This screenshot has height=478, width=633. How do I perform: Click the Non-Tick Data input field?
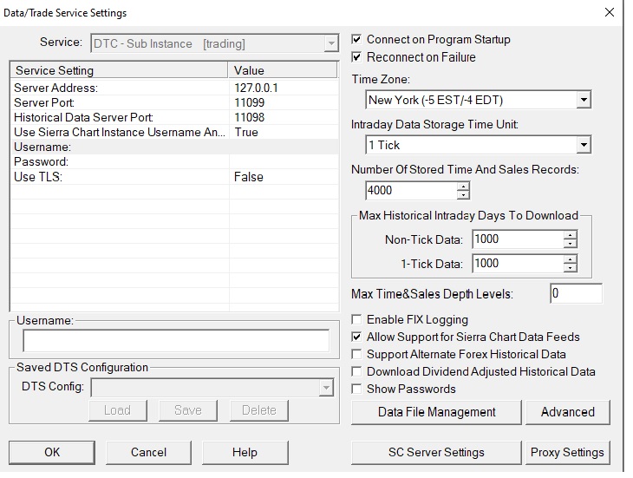[x=518, y=239]
